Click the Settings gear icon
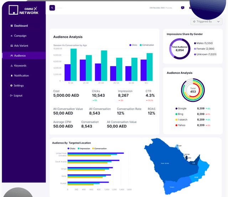Image resolution: width=228 pixels, height=197 pixels. [11, 85]
